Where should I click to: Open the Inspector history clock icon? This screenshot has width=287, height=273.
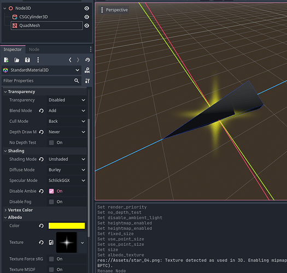click(87, 60)
